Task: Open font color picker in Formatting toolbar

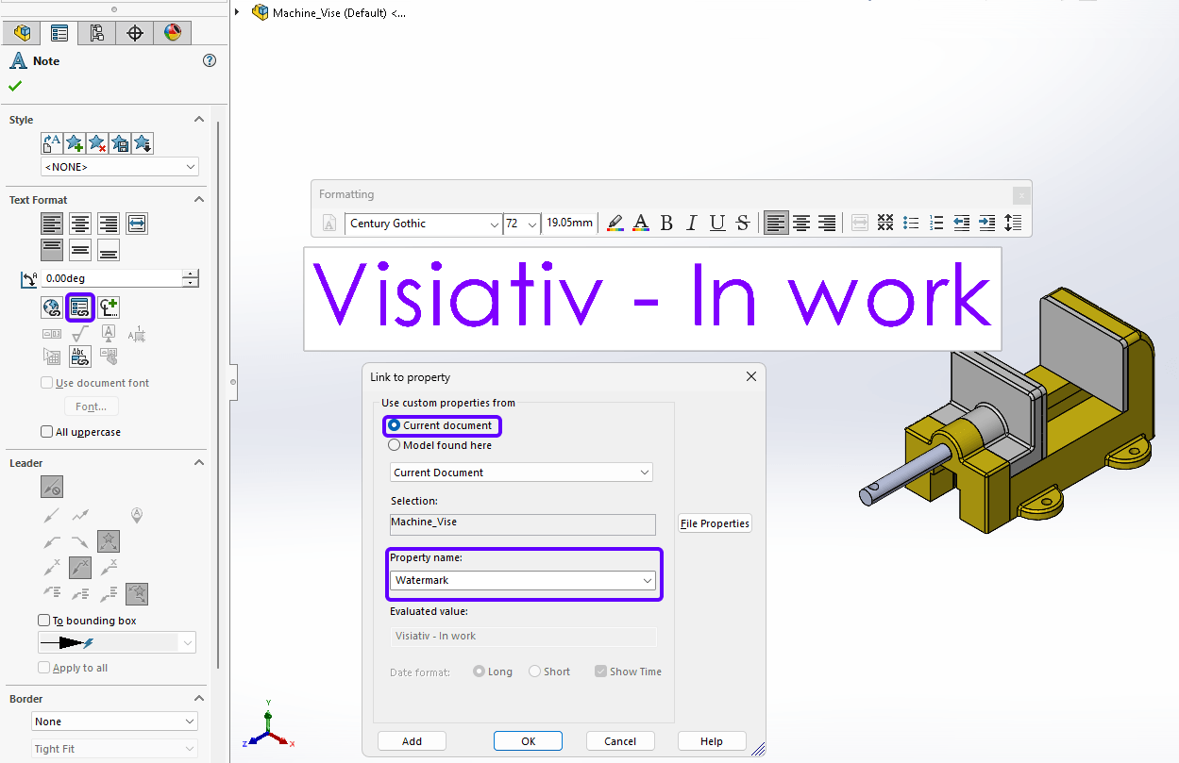Action: pos(641,224)
